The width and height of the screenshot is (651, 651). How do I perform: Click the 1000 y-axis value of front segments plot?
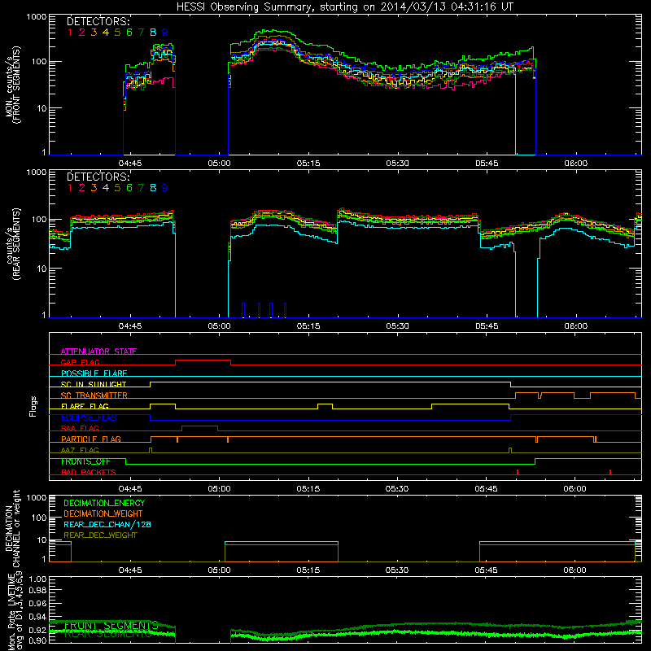pyautogui.click(x=37, y=17)
